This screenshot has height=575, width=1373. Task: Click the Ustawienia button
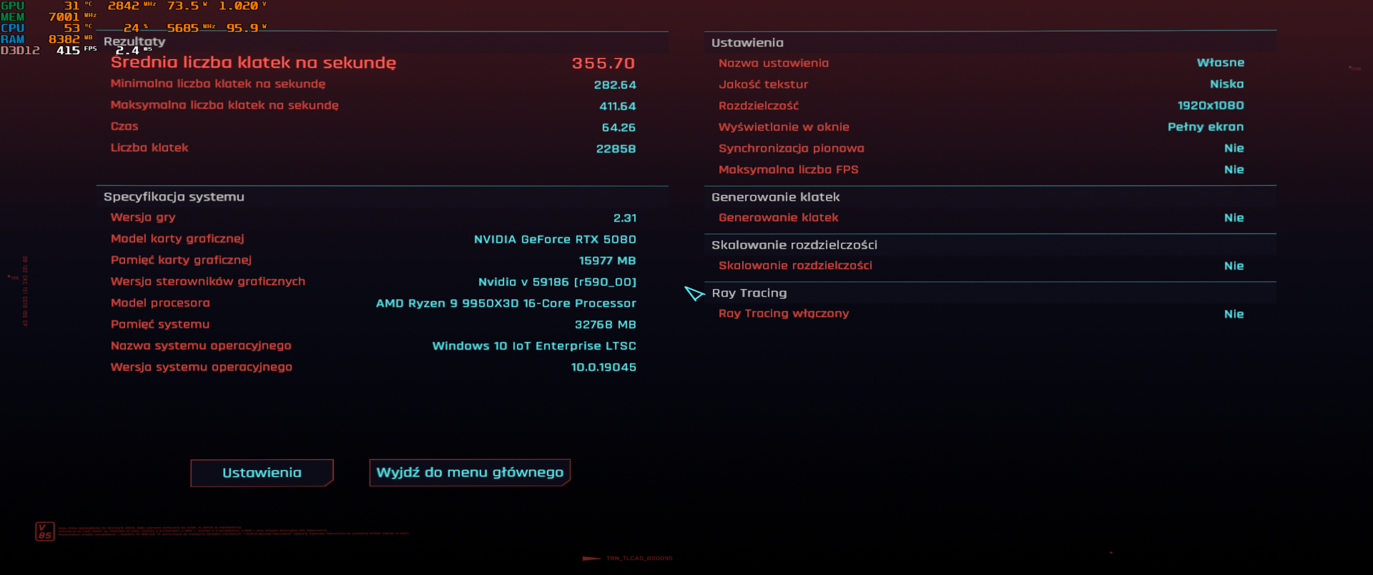[x=262, y=473]
